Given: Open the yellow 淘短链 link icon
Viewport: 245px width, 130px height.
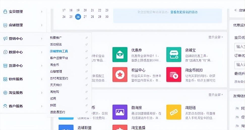Looking at the screenshot, I should pyautogui.click(x=174, y=112).
